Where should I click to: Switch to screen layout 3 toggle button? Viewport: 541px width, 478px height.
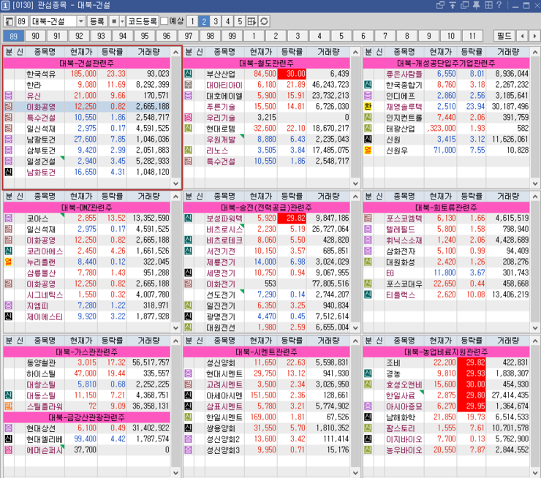pyautogui.click(x=216, y=21)
